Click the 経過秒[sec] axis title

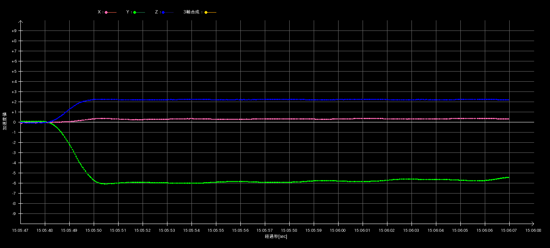[276, 236]
